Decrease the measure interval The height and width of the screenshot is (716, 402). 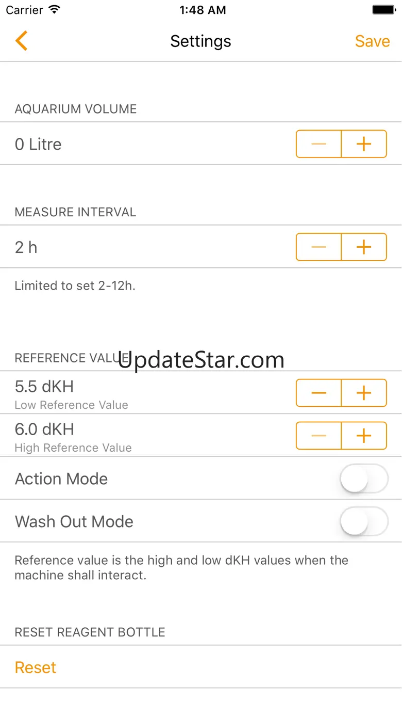[x=319, y=247]
